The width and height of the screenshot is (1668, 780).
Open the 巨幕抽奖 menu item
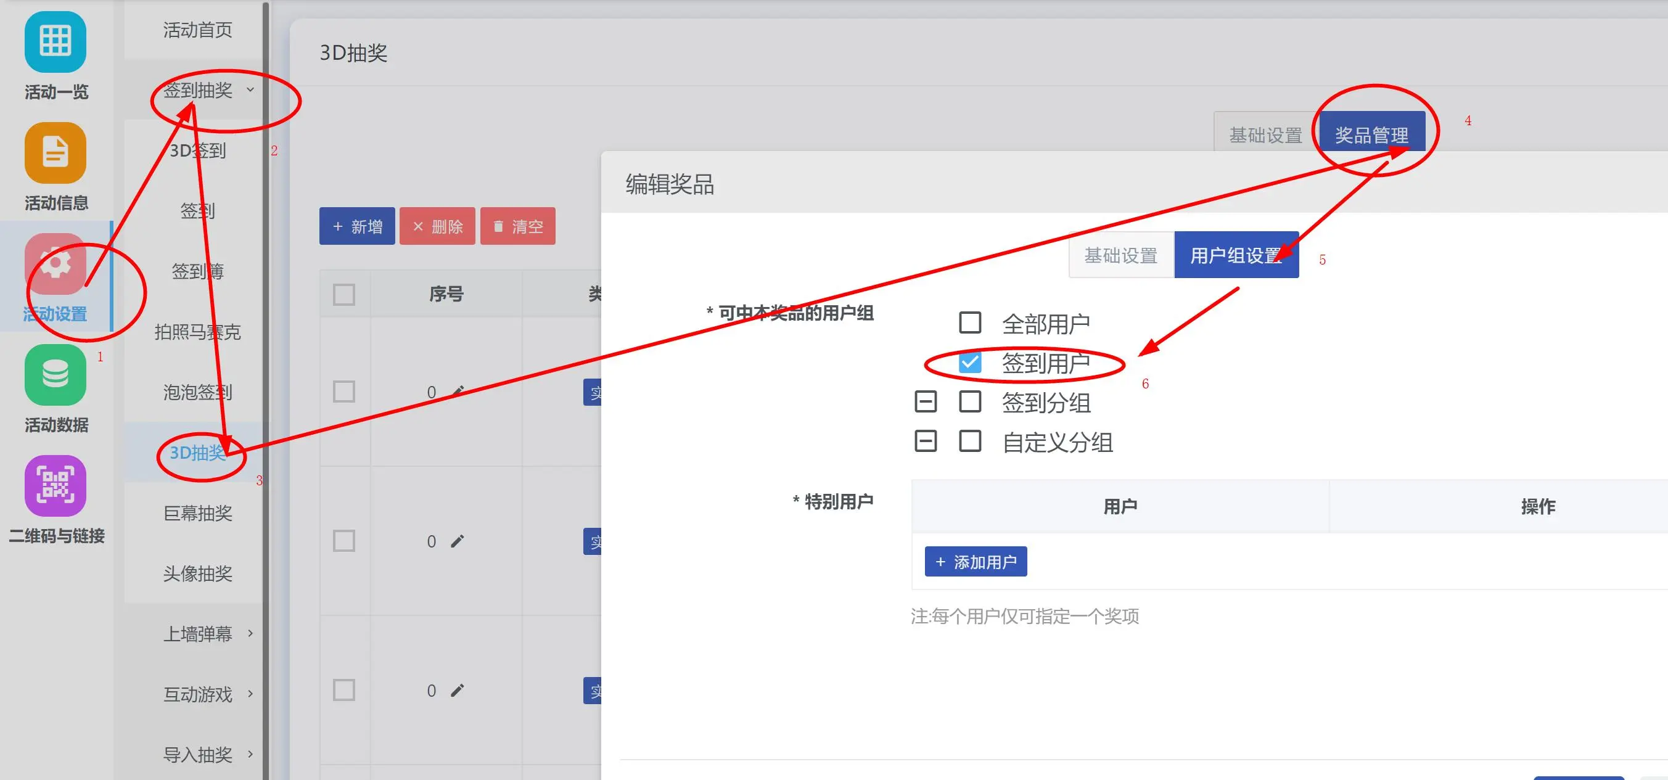tap(197, 512)
